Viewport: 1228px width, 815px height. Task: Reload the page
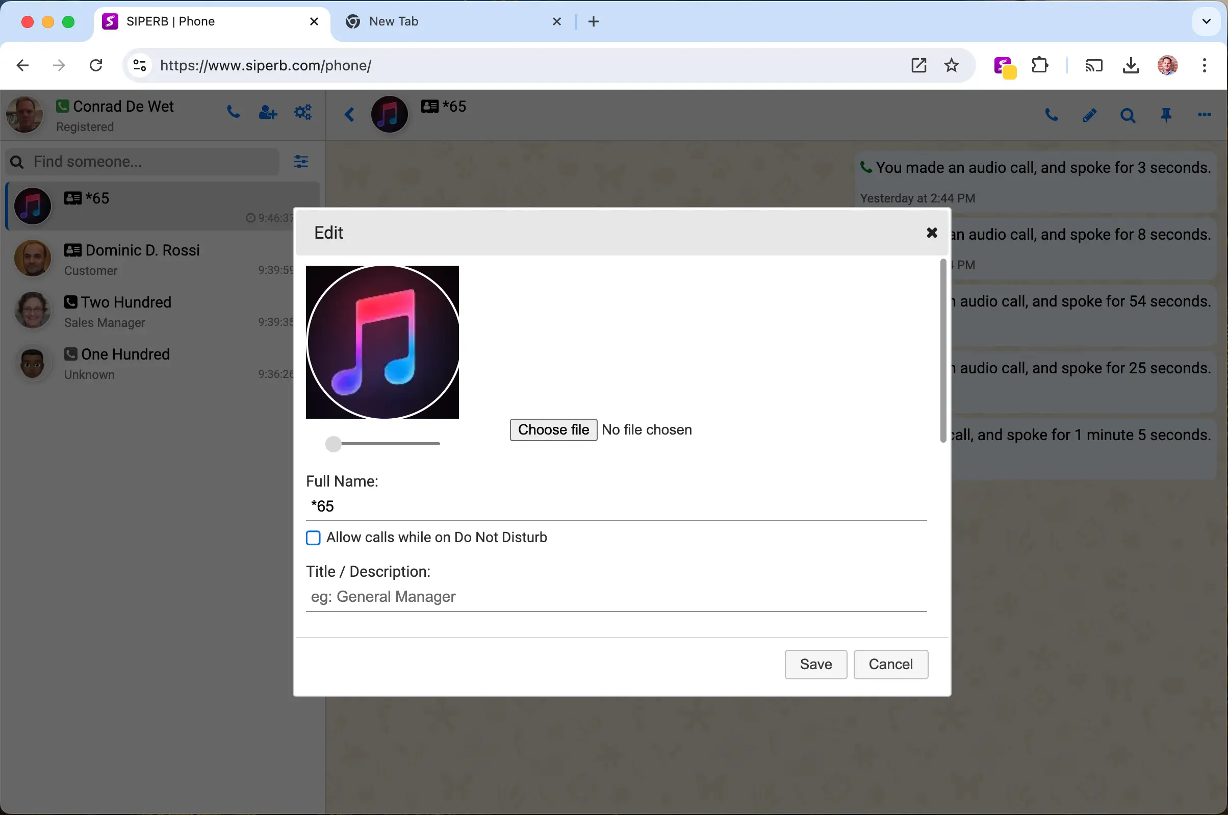(96, 65)
